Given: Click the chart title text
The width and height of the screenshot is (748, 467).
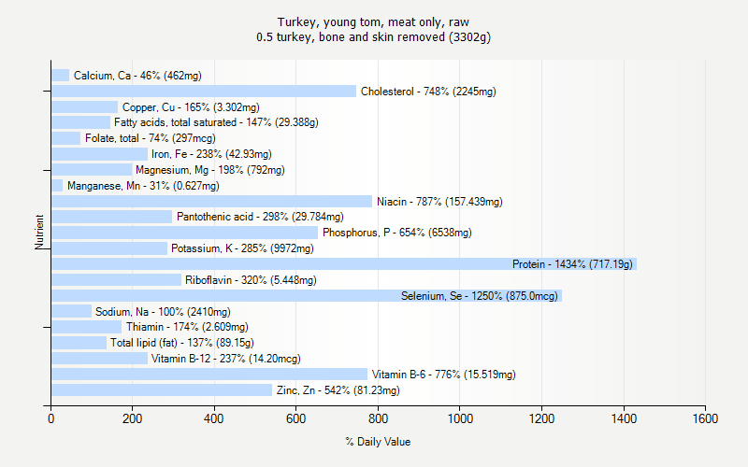Looking at the screenshot, I should (x=374, y=29).
